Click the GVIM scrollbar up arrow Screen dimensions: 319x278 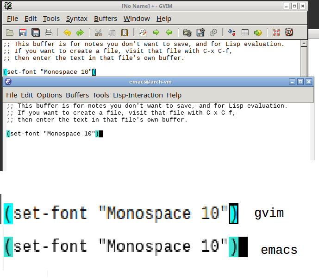click(x=304, y=43)
